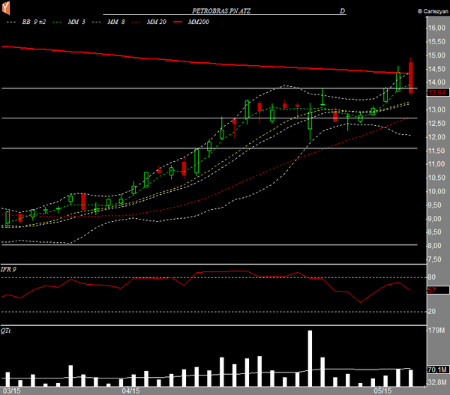Select the QTt volume panel label
This screenshot has height=395, width=450.
pos(6,330)
